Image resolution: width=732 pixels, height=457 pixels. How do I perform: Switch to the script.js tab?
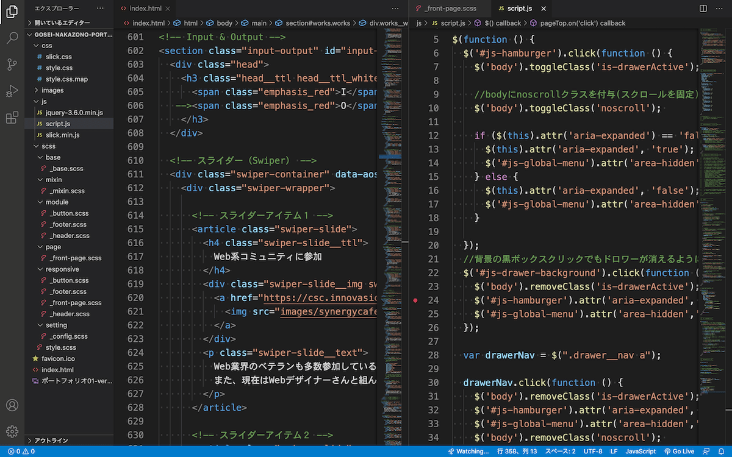click(519, 9)
